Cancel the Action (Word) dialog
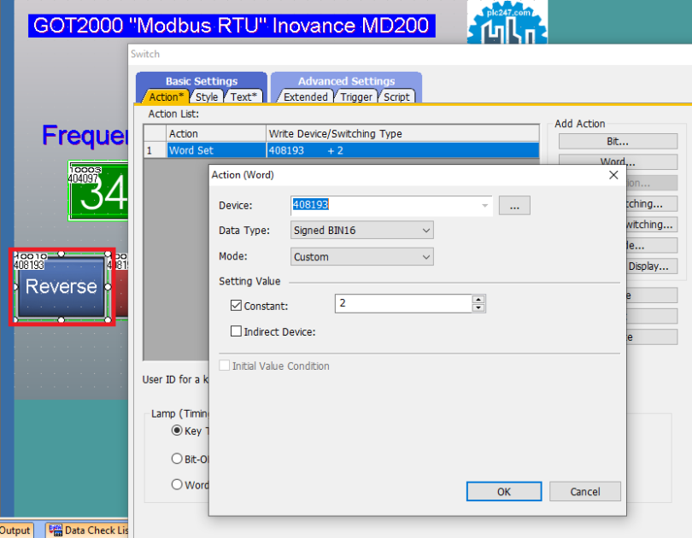 point(584,491)
